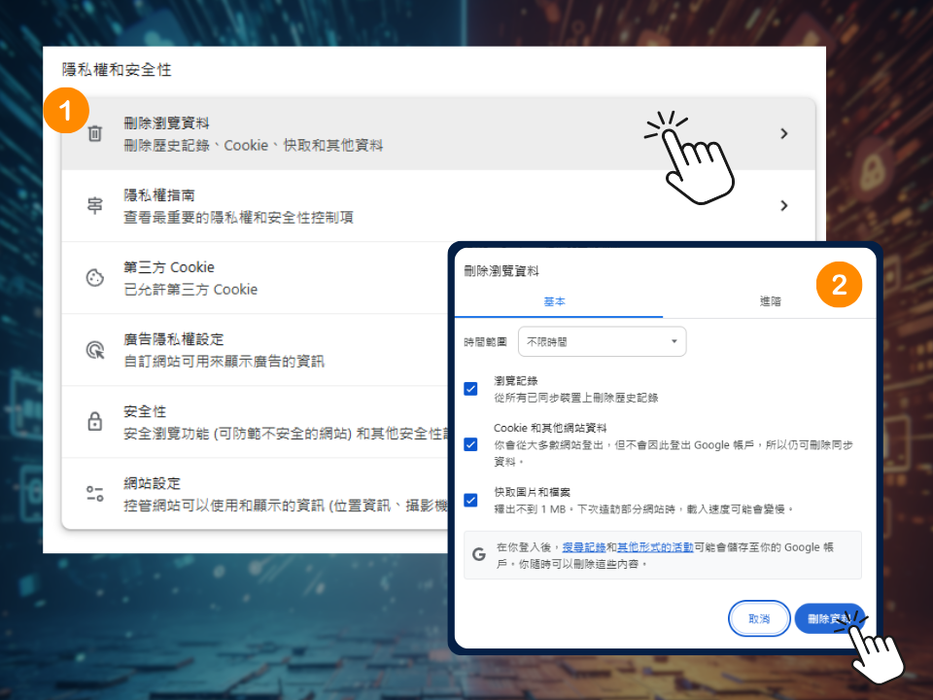This screenshot has width=933, height=700.
Task: Click the trash icon beside 刪除瀏覽資料
Action: coord(94,134)
